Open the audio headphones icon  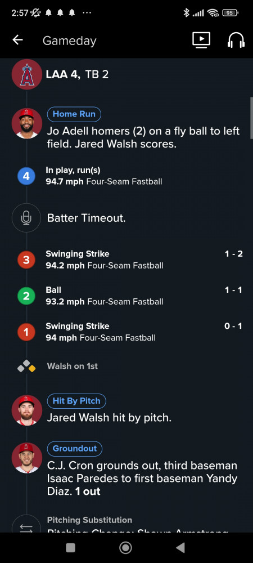point(236,40)
